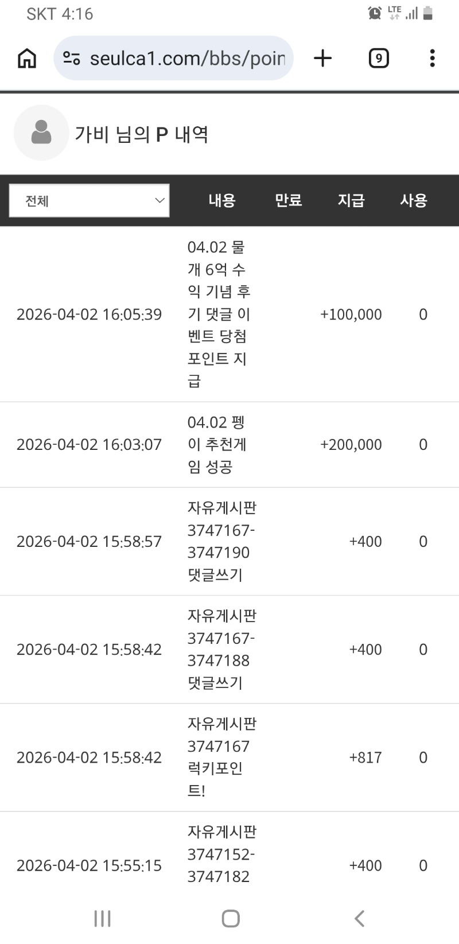Tap the seulca1.com address bar

[186, 58]
